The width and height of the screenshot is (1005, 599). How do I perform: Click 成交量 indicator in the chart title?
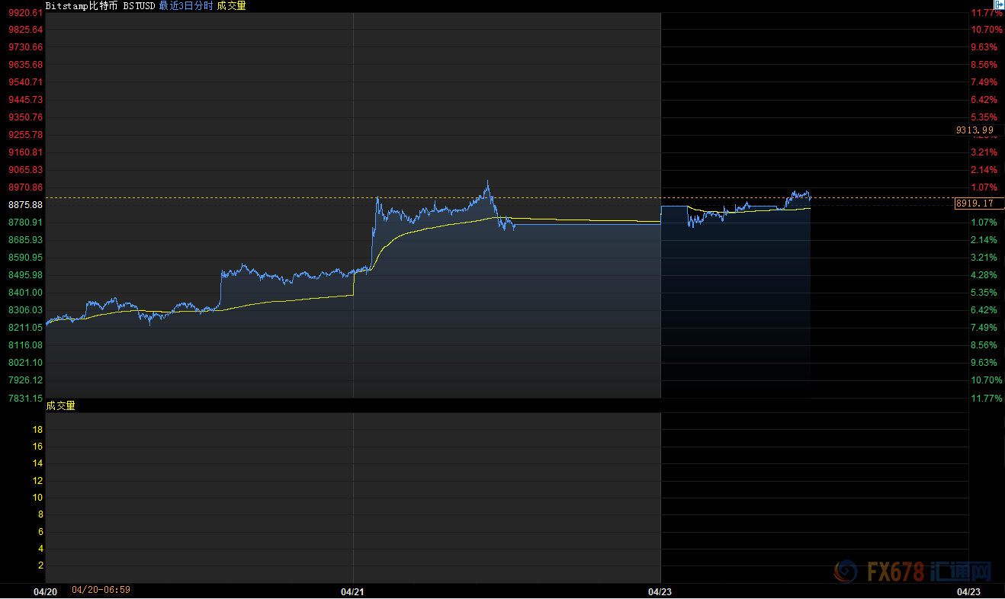click(x=232, y=5)
